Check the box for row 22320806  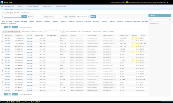point(2,49)
